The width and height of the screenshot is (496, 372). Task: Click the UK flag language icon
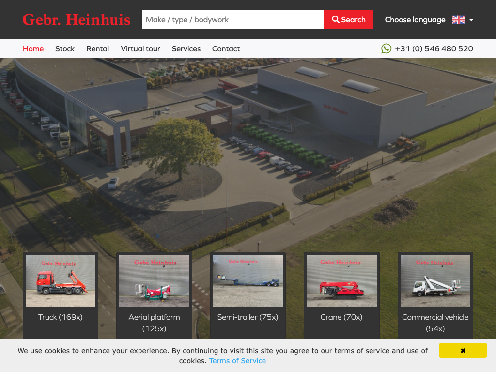point(458,20)
